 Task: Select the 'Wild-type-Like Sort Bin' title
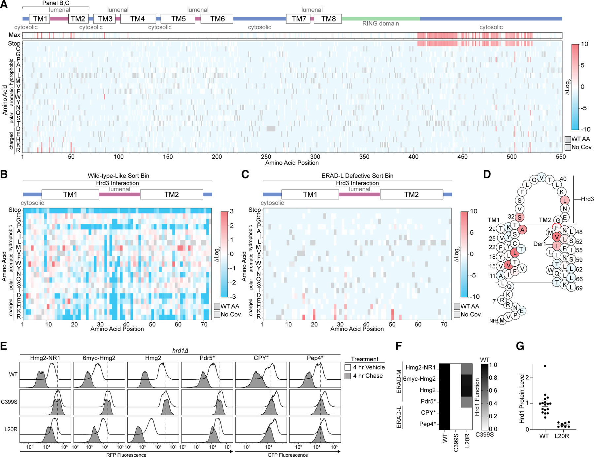coord(118,176)
